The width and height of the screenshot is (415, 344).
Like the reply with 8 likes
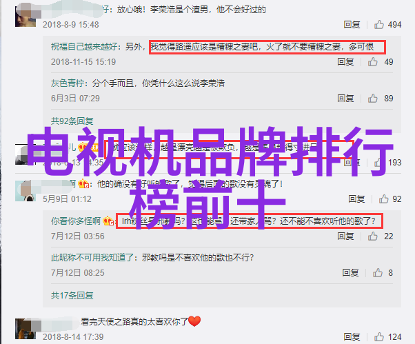(378, 272)
